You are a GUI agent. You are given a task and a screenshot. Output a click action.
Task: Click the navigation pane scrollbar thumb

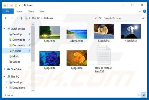33,44
